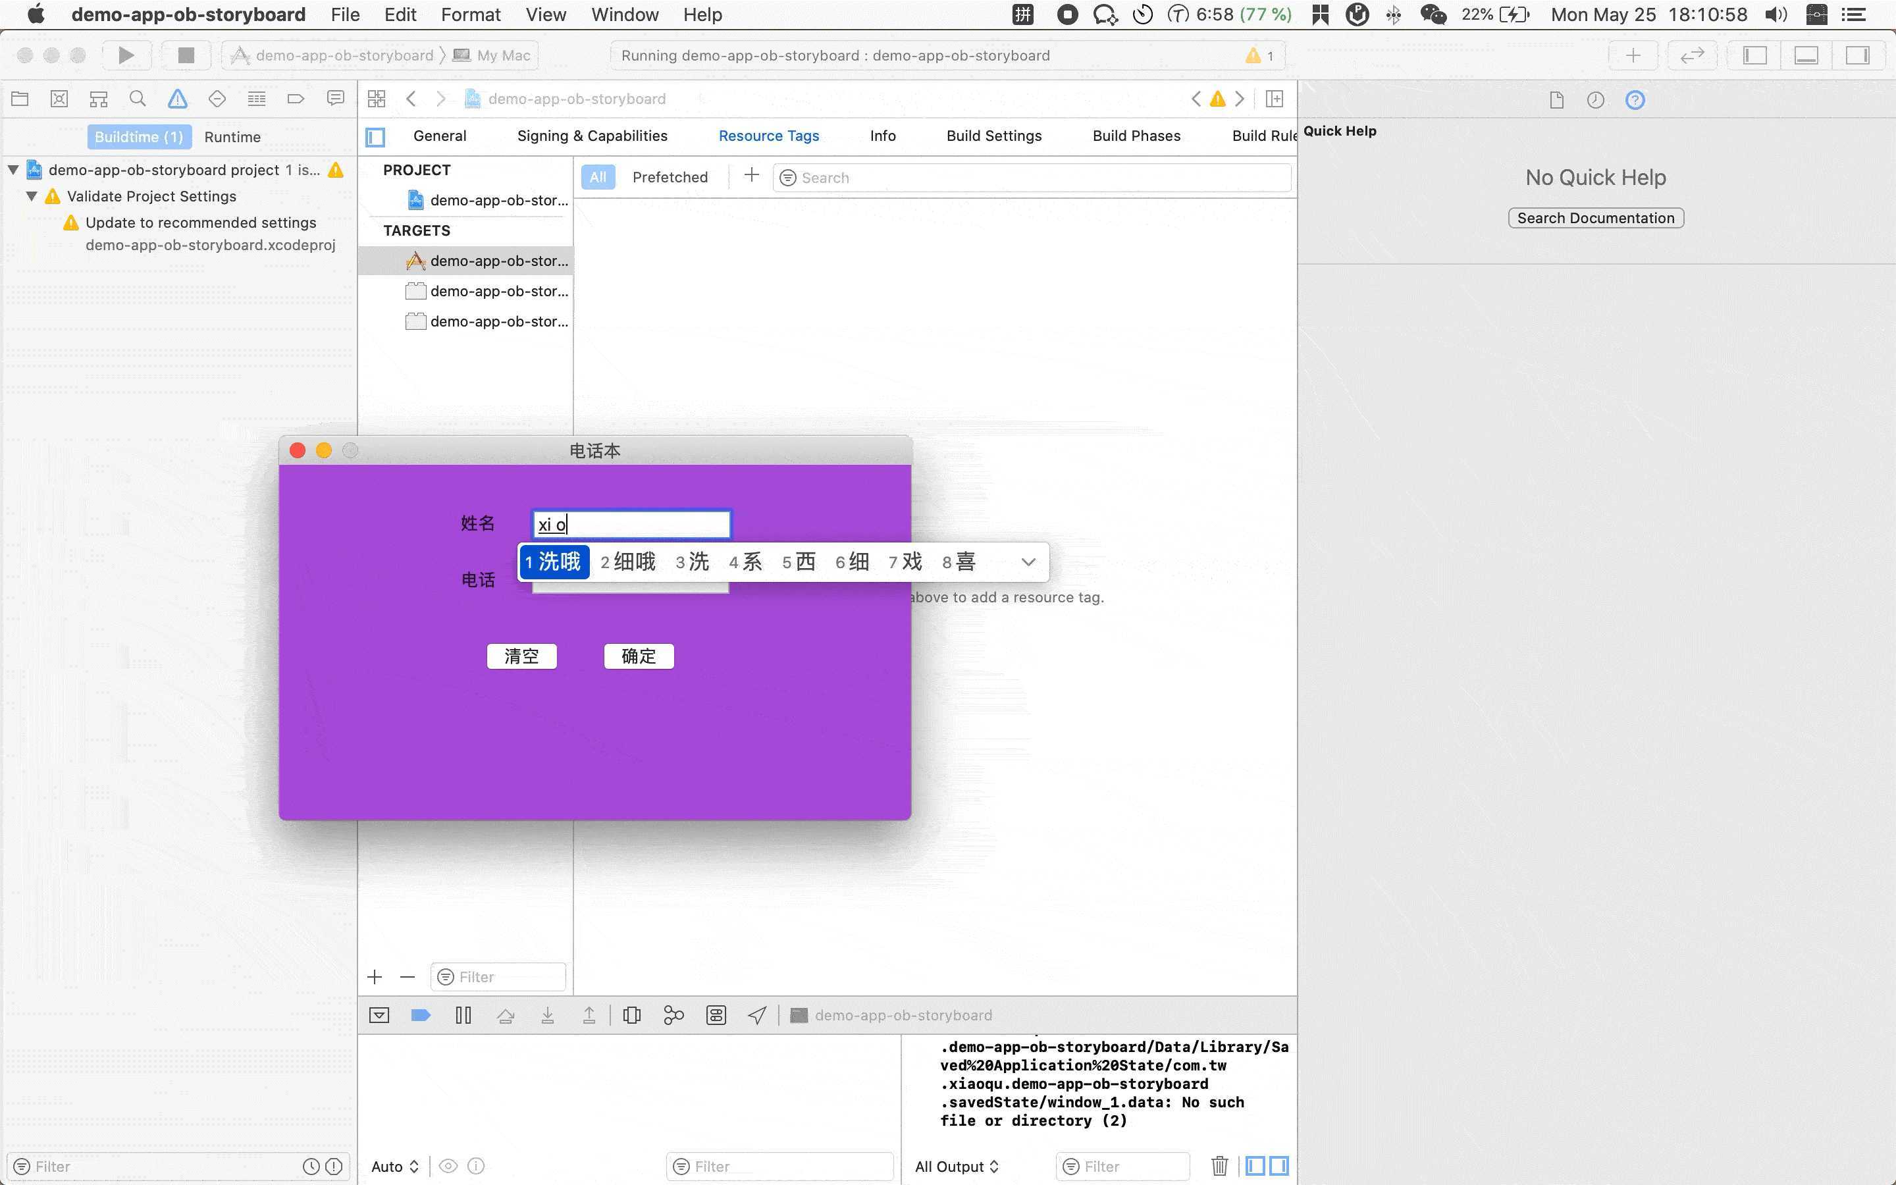Click the Simulate Location arrow
The height and width of the screenshot is (1185, 1896).
click(757, 1015)
